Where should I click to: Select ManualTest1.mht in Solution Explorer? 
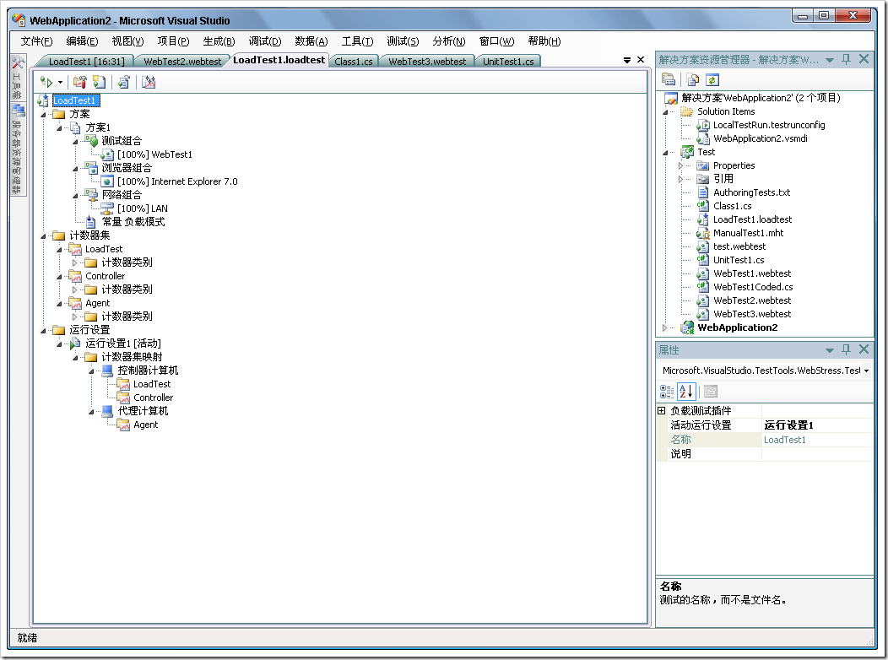pos(748,233)
